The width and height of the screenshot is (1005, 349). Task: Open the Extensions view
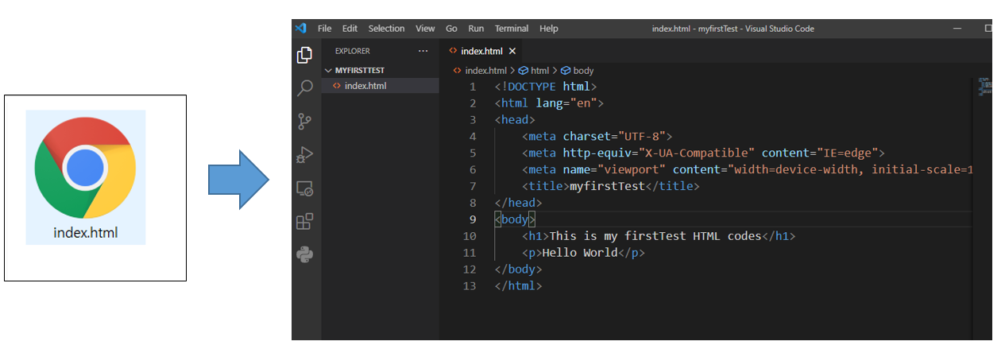(304, 221)
